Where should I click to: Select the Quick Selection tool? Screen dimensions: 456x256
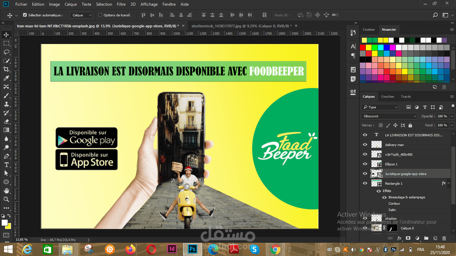coord(6,61)
